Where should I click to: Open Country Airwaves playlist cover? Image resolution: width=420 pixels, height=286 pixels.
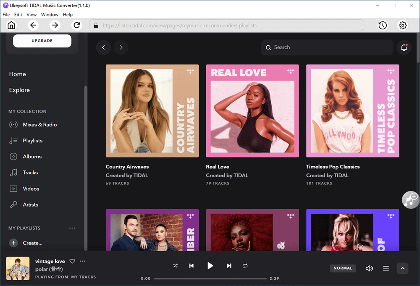pos(152,111)
